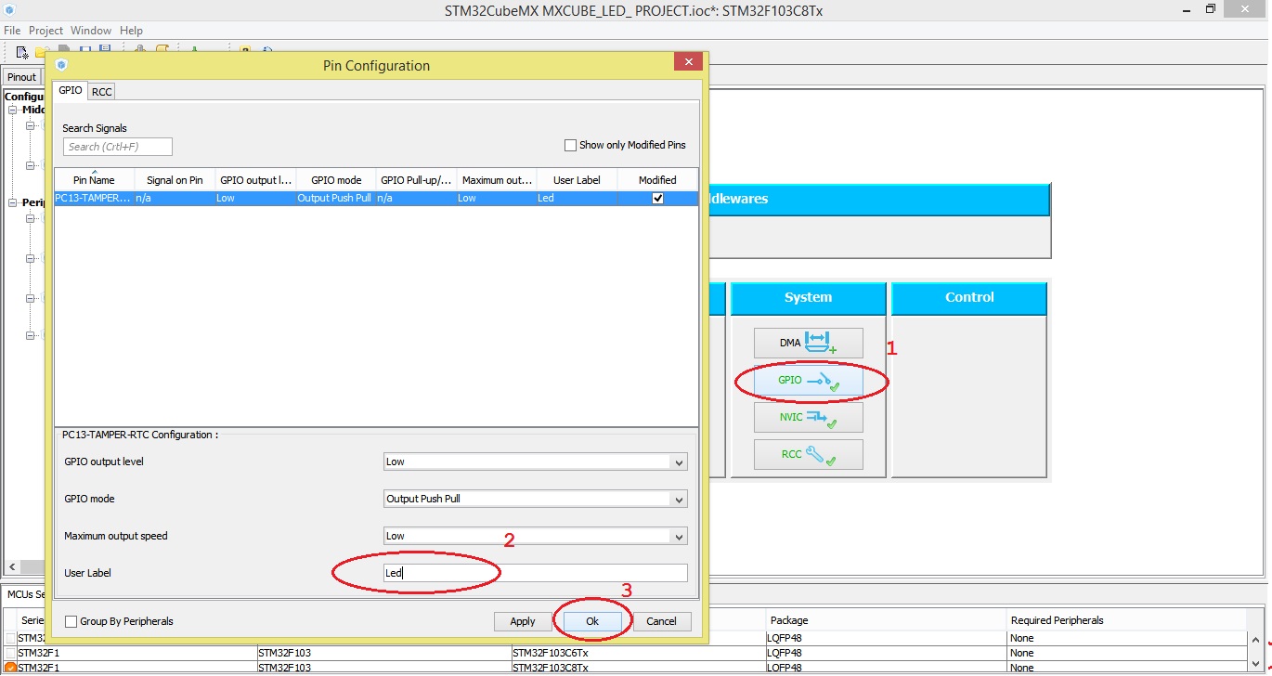Select the STM32F103C6Tx cell in MCU list

pyautogui.click(x=638, y=653)
